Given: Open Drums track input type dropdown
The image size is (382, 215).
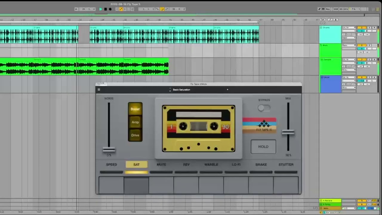Looking at the screenshot, I should coord(349,27).
